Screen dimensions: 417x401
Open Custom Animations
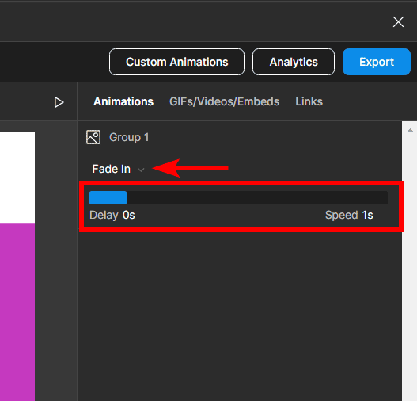point(177,62)
